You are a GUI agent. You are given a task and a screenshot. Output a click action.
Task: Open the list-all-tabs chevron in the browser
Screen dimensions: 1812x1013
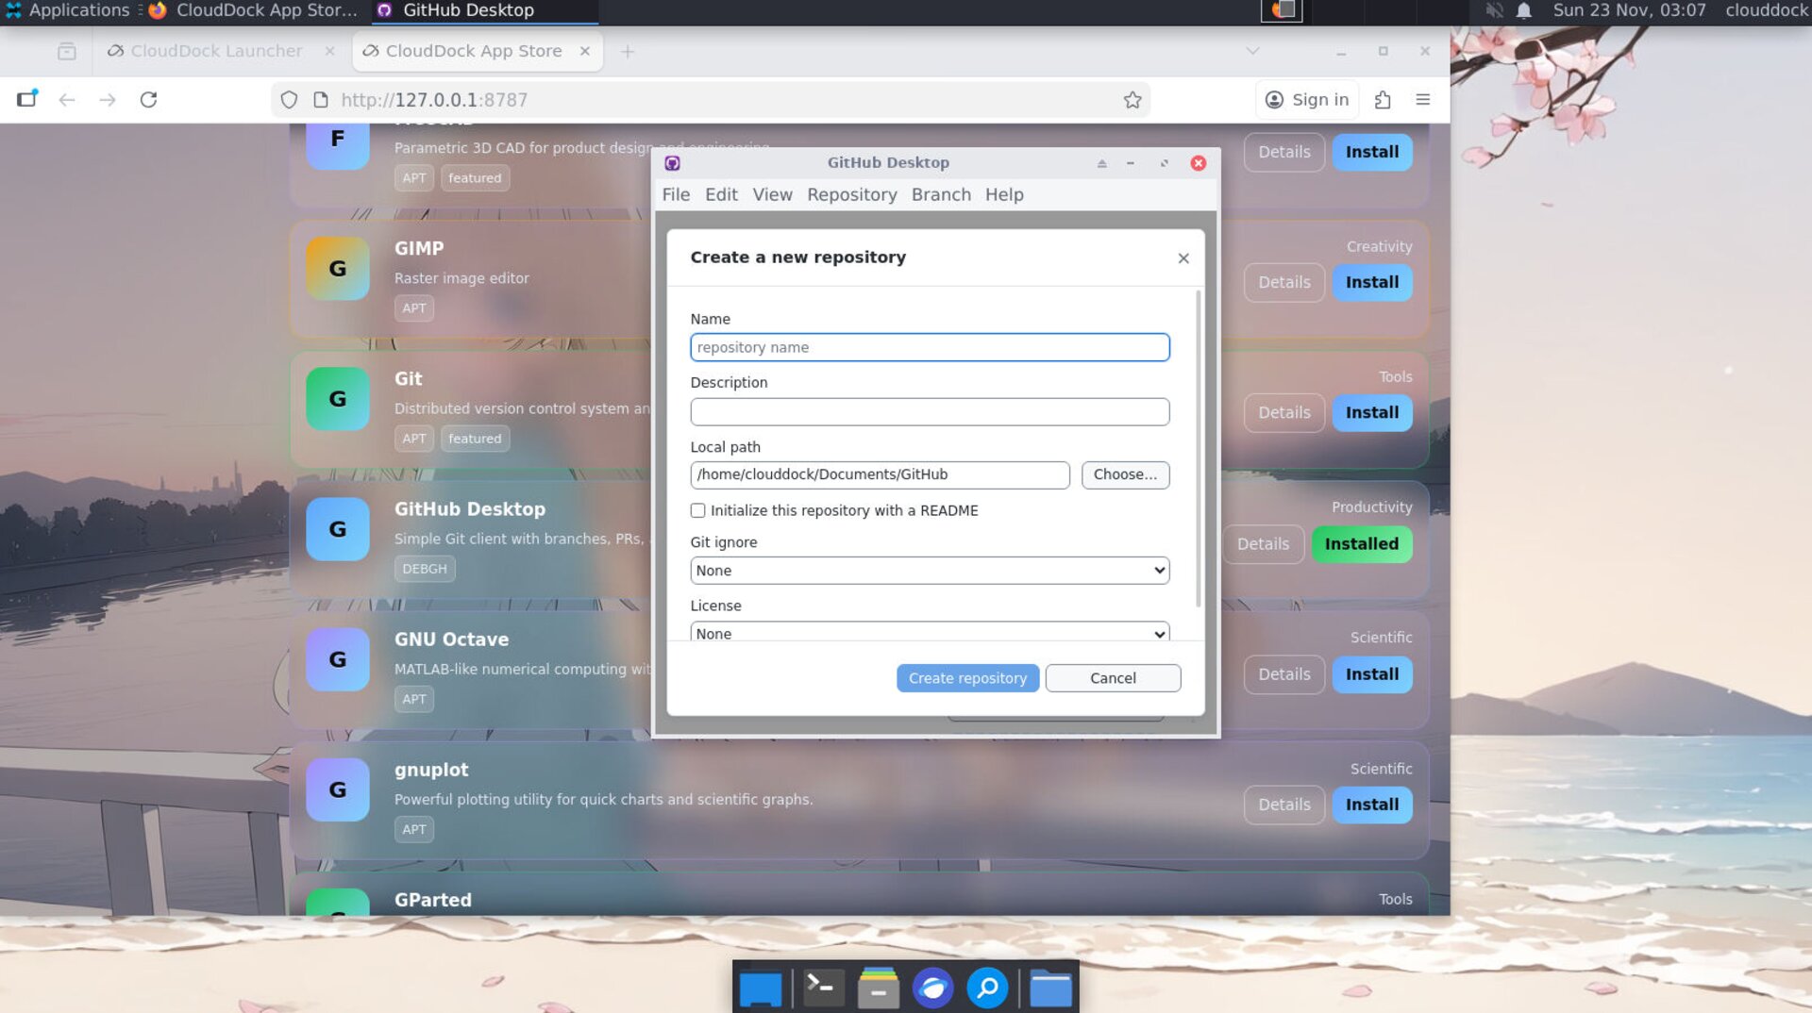(x=1252, y=51)
